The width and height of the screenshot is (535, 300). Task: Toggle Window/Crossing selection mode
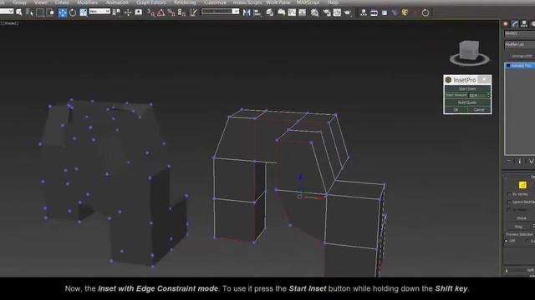[50, 12]
